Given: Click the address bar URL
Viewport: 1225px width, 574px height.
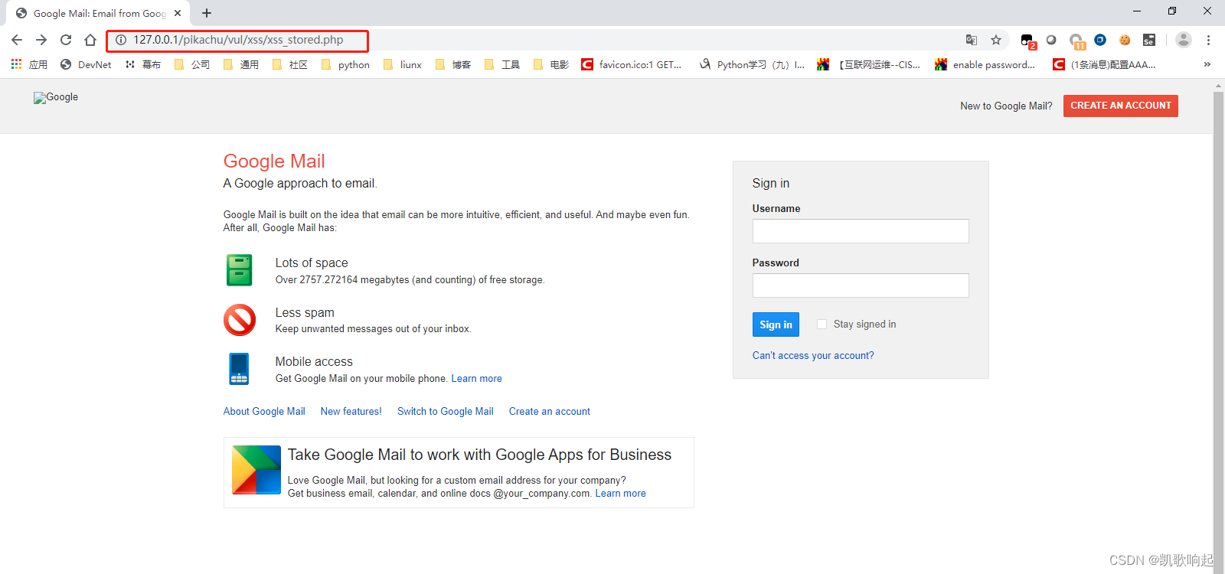Looking at the screenshot, I should 238,40.
